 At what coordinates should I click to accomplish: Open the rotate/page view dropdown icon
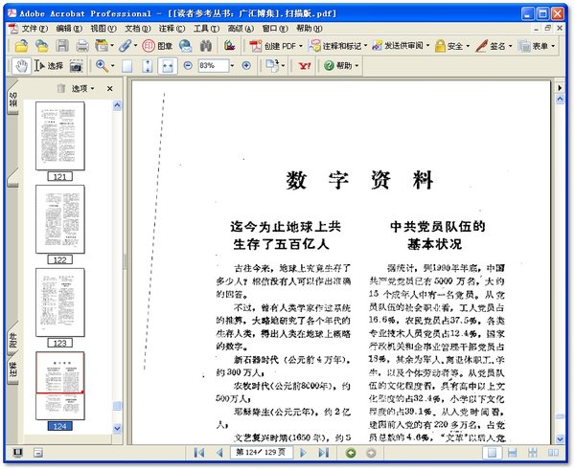(274, 66)
